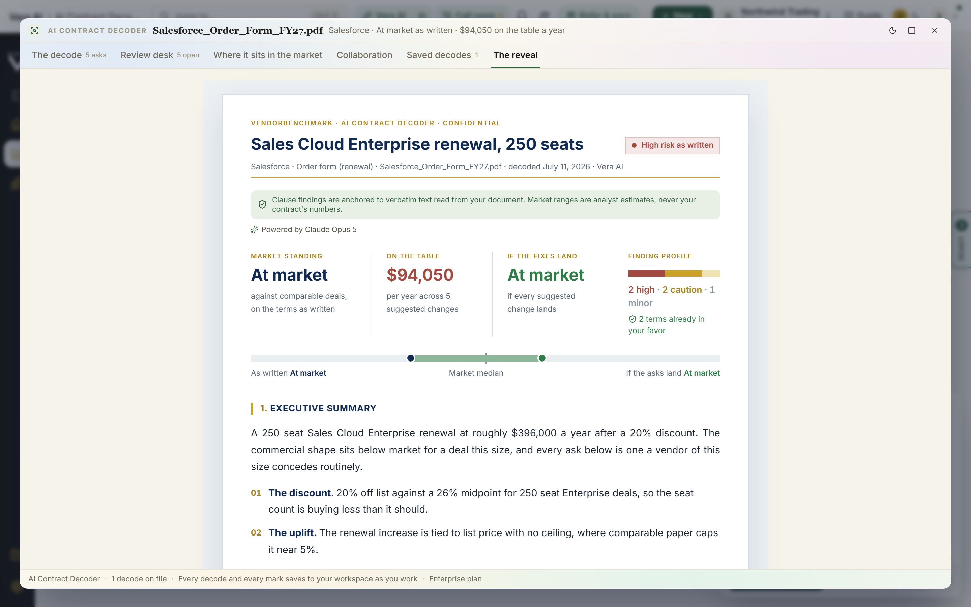Click the '1. EXECUTIVE SUMMARY' heading

[318, 408]
